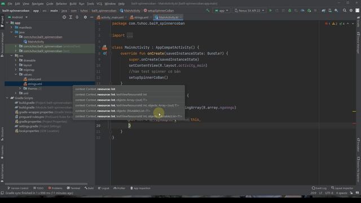Unfold the collapsed import statement
This screenshot has height=203, width=361.
130,36
